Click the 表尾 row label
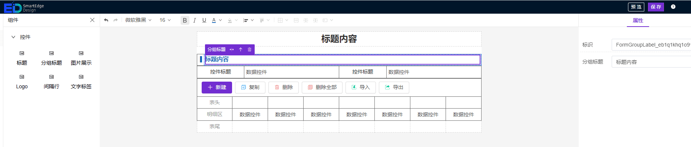Viewport: 691px width, 147px height. point(215,126)
